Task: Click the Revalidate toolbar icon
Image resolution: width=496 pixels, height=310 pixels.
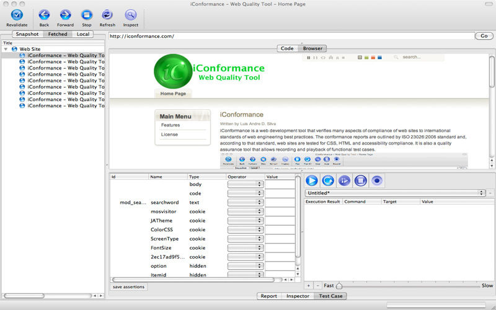Action: pyautogui.click(x=17, y=15)
